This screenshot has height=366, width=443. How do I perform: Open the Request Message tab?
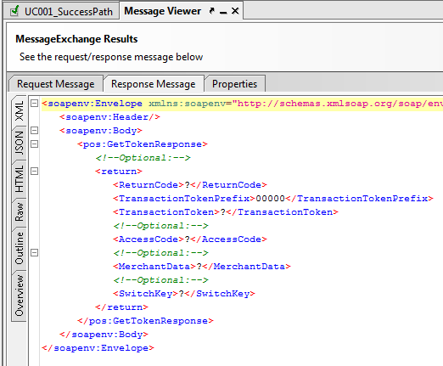pos(56,84)
